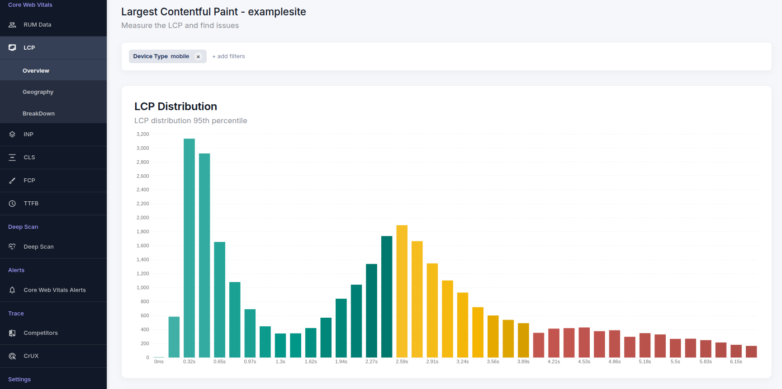Screen dimensions: 782x389
Task: Click the tallest teal bar at 0.32s
Action: (189, 248)
